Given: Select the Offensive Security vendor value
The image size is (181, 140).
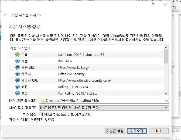Looking at the screenshot, I should tap(71, 74).
